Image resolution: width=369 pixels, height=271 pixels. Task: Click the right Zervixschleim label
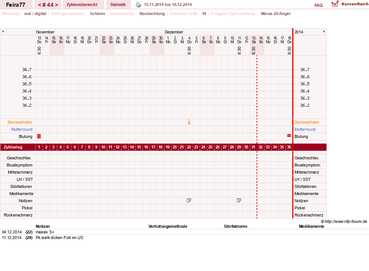[x=307, y=122]
